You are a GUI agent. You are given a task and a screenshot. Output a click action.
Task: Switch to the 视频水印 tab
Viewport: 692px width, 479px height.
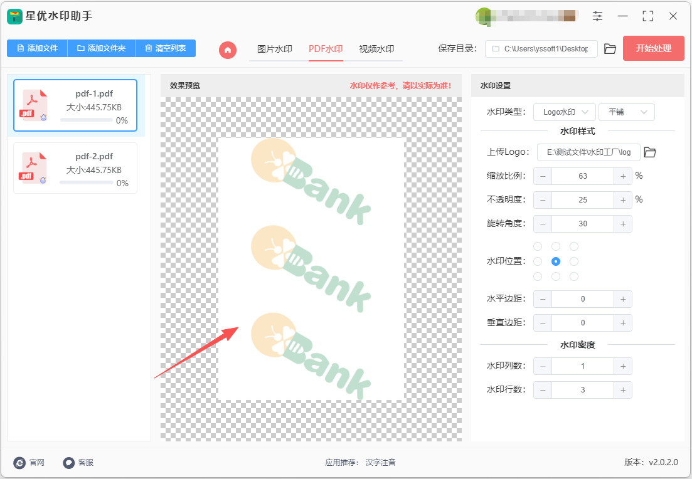coord(376,49)
